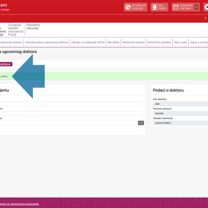This screenshot has width=208, height=208.
Task: Open the Korisnički pretinac archive box icon
Action: (176, 7)
